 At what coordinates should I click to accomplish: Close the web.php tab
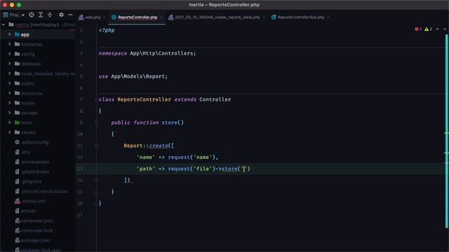(x=105, y=17)
